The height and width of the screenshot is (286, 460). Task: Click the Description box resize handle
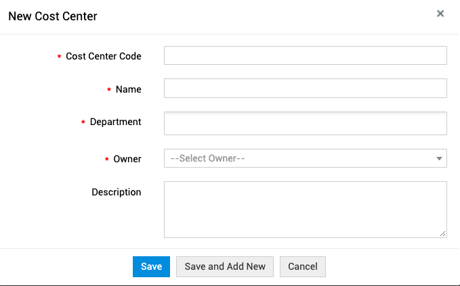443,234
